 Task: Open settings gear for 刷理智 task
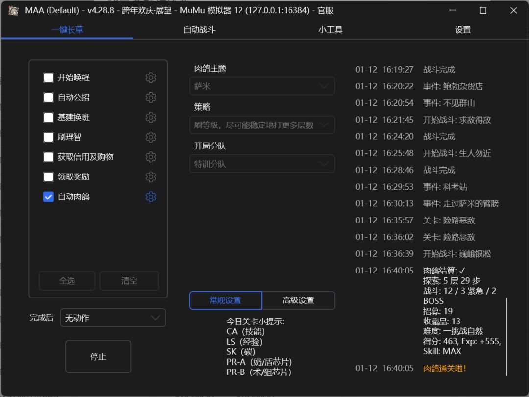click(151, 137)
